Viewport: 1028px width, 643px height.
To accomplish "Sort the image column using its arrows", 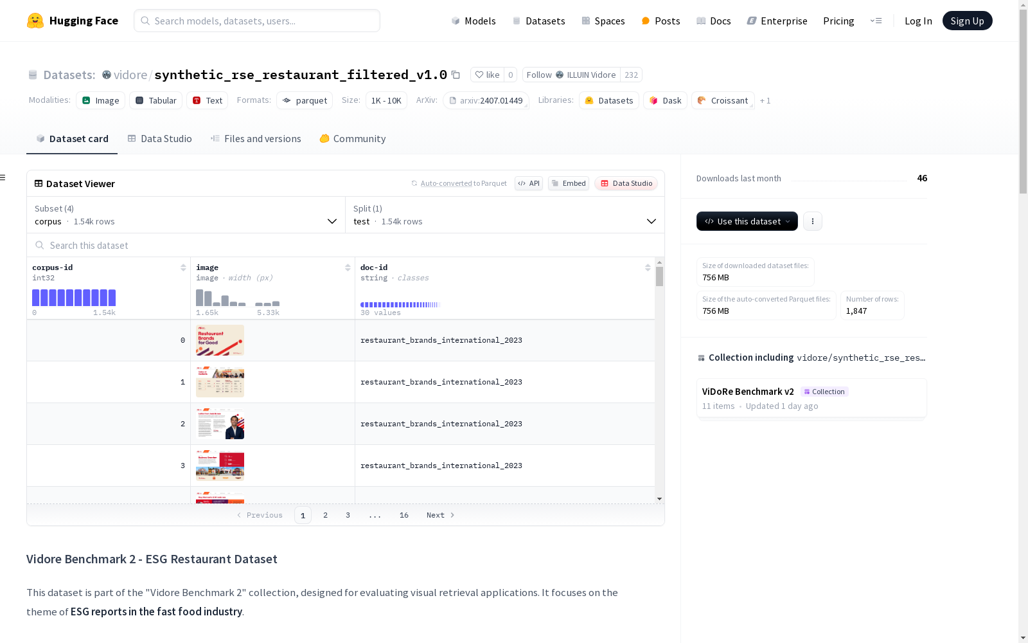I will click(x=348, y=267).
